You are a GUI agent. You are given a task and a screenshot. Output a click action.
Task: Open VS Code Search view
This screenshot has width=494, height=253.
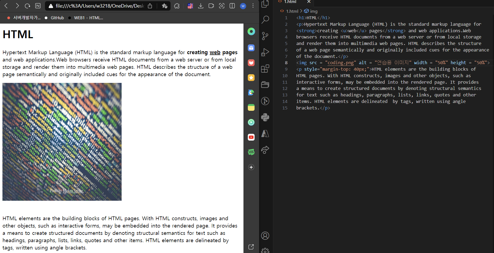265,20
